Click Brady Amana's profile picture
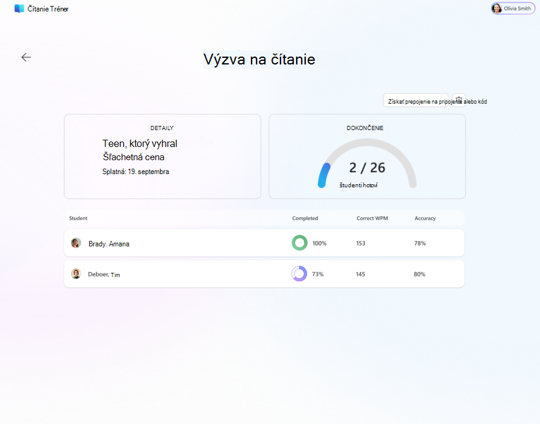 76,243
